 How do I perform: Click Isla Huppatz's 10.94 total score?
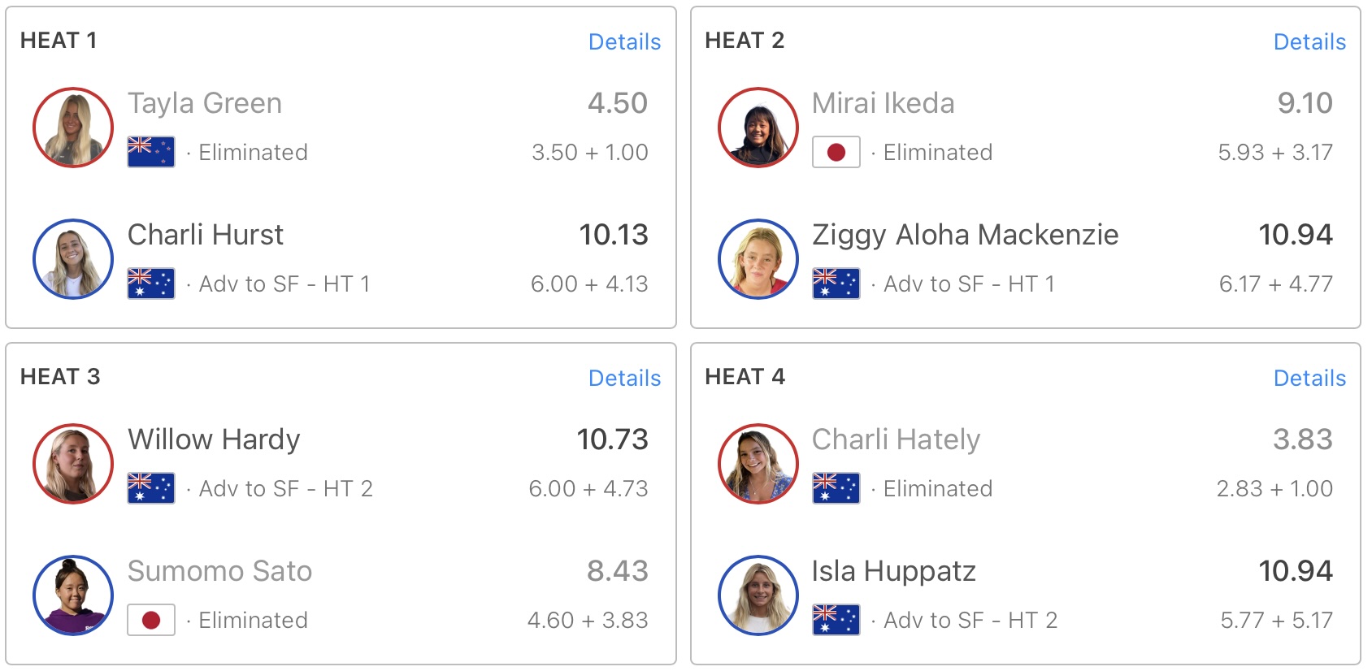pos(1295,572)
